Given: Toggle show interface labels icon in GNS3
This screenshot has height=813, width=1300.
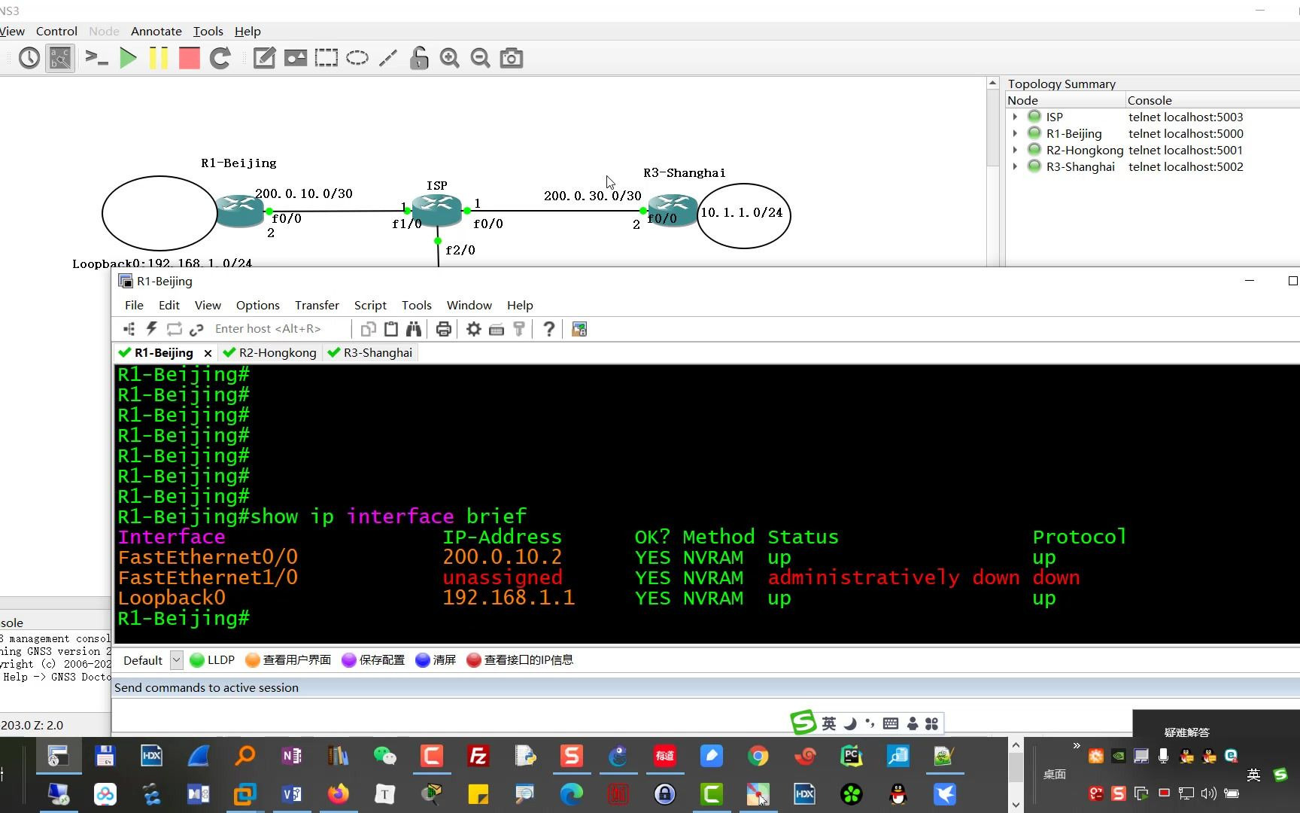Looking at the screenshot, I should coord(60,58).
